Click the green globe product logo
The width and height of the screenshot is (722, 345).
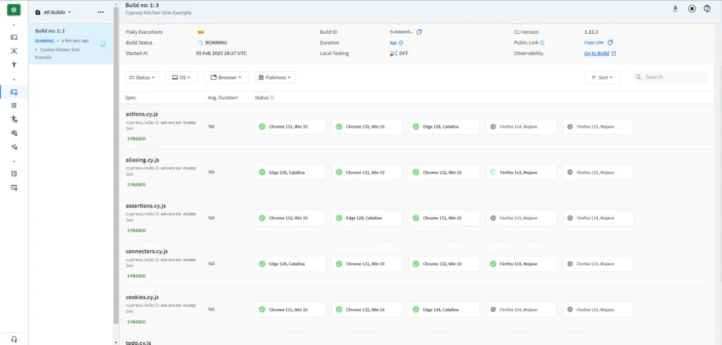pos(14,10)
